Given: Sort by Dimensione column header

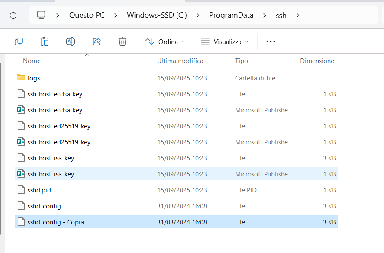Looking at the screenshot, I should 317,61.
